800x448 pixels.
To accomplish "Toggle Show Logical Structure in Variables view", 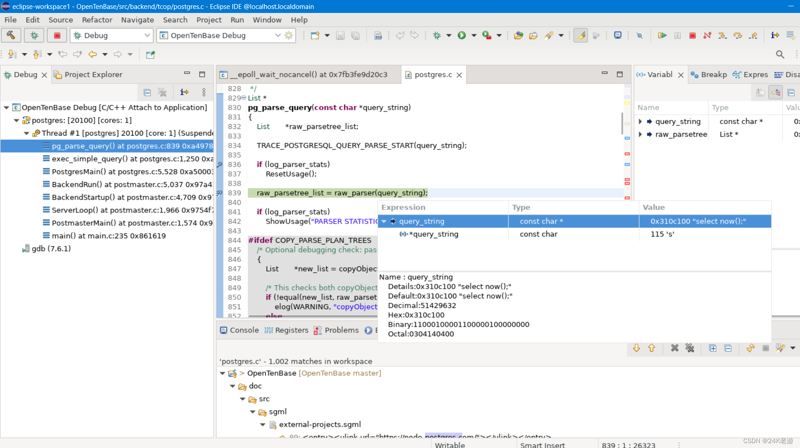I will [x=775, y=92].
